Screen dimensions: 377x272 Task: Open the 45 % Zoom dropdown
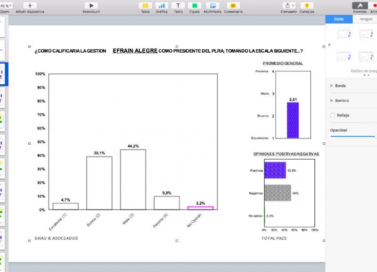tap(6, 6)
